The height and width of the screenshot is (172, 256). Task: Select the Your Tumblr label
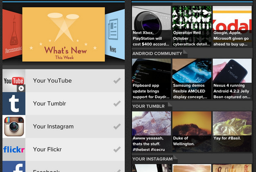[x=49, y=104]
